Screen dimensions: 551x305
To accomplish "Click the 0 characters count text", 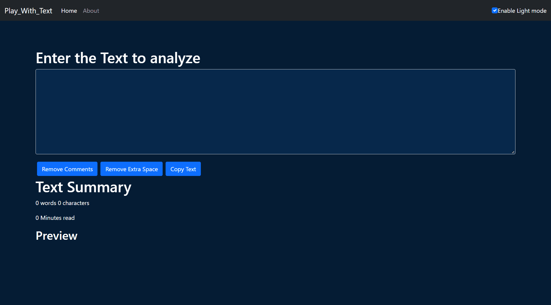I will (73, 203).
